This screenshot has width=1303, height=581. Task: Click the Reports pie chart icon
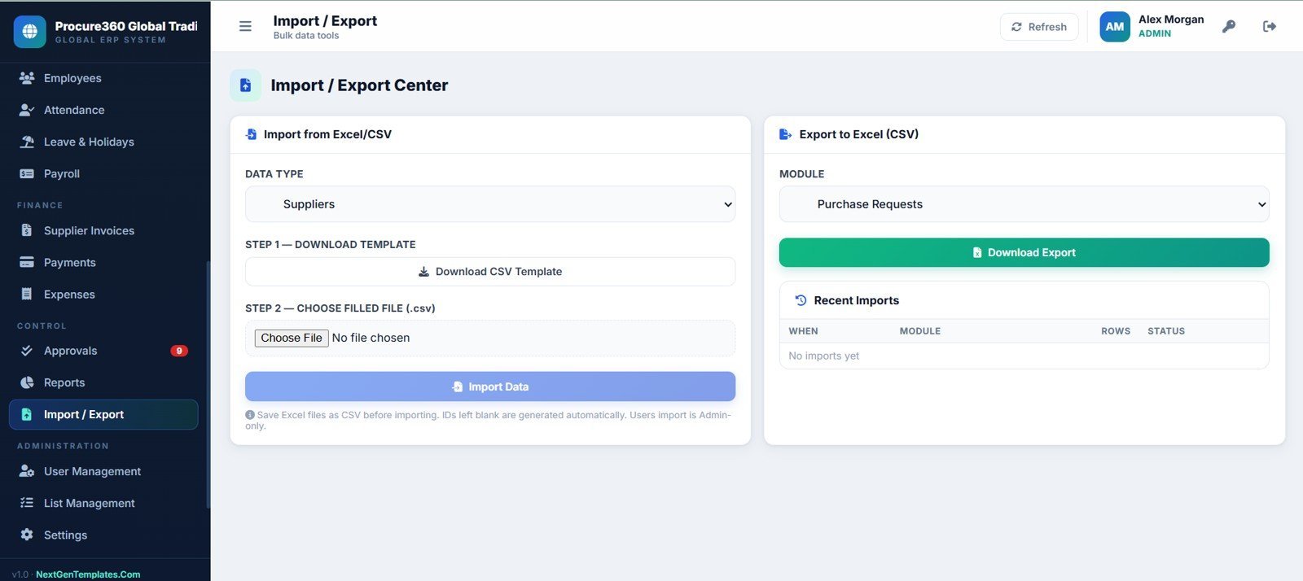coord(27,382)
